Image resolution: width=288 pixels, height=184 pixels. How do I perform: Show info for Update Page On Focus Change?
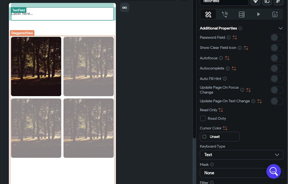click(242, 90)
